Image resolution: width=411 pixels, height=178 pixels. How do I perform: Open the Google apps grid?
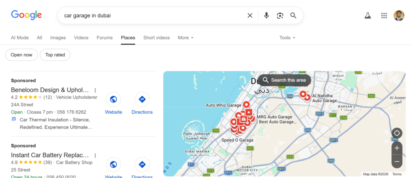pos(384,16)
